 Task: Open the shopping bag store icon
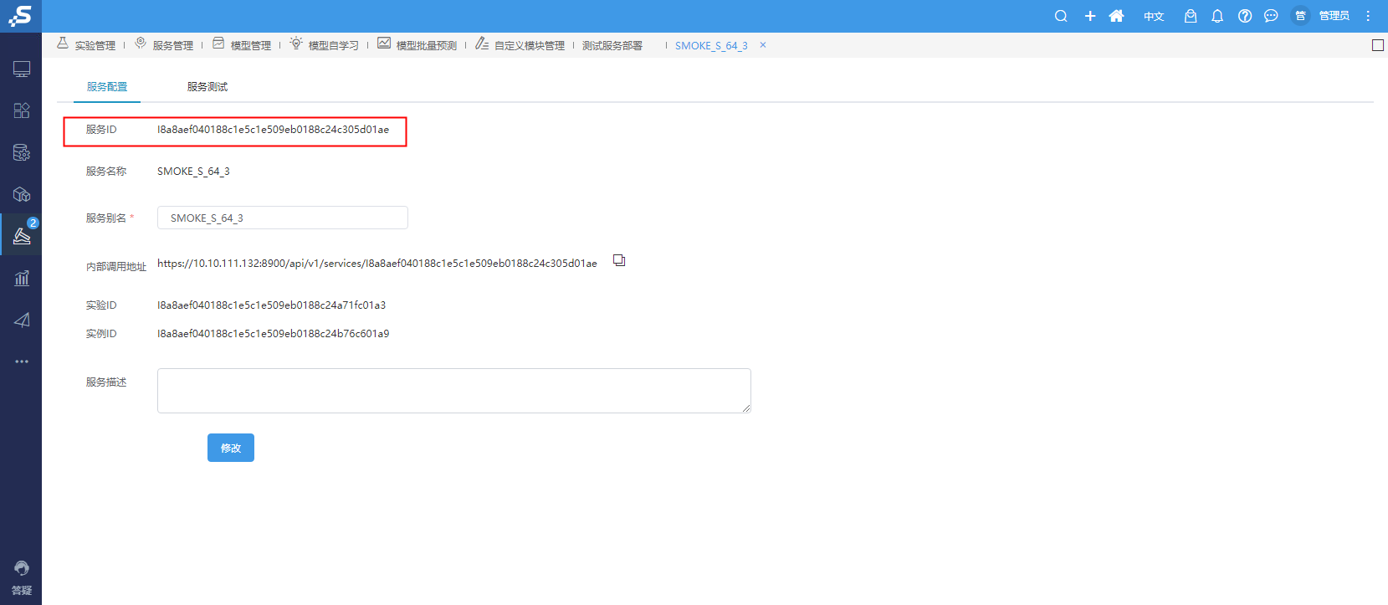coord(1191,16)
